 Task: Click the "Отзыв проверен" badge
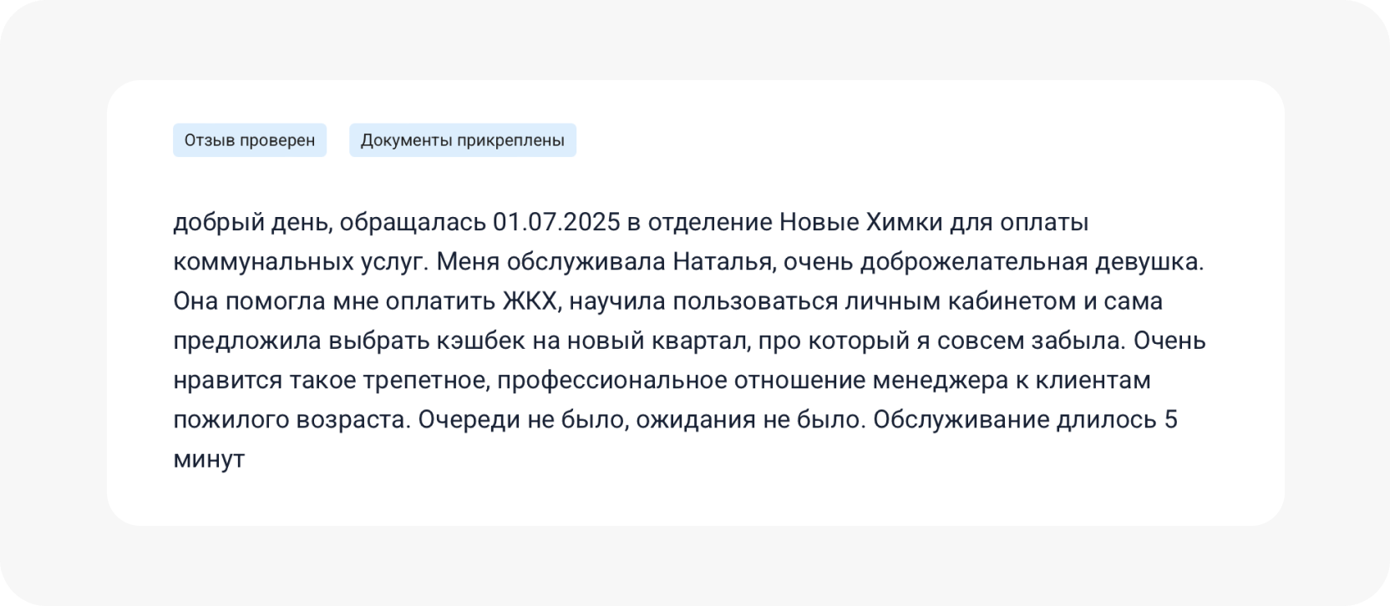249,140
